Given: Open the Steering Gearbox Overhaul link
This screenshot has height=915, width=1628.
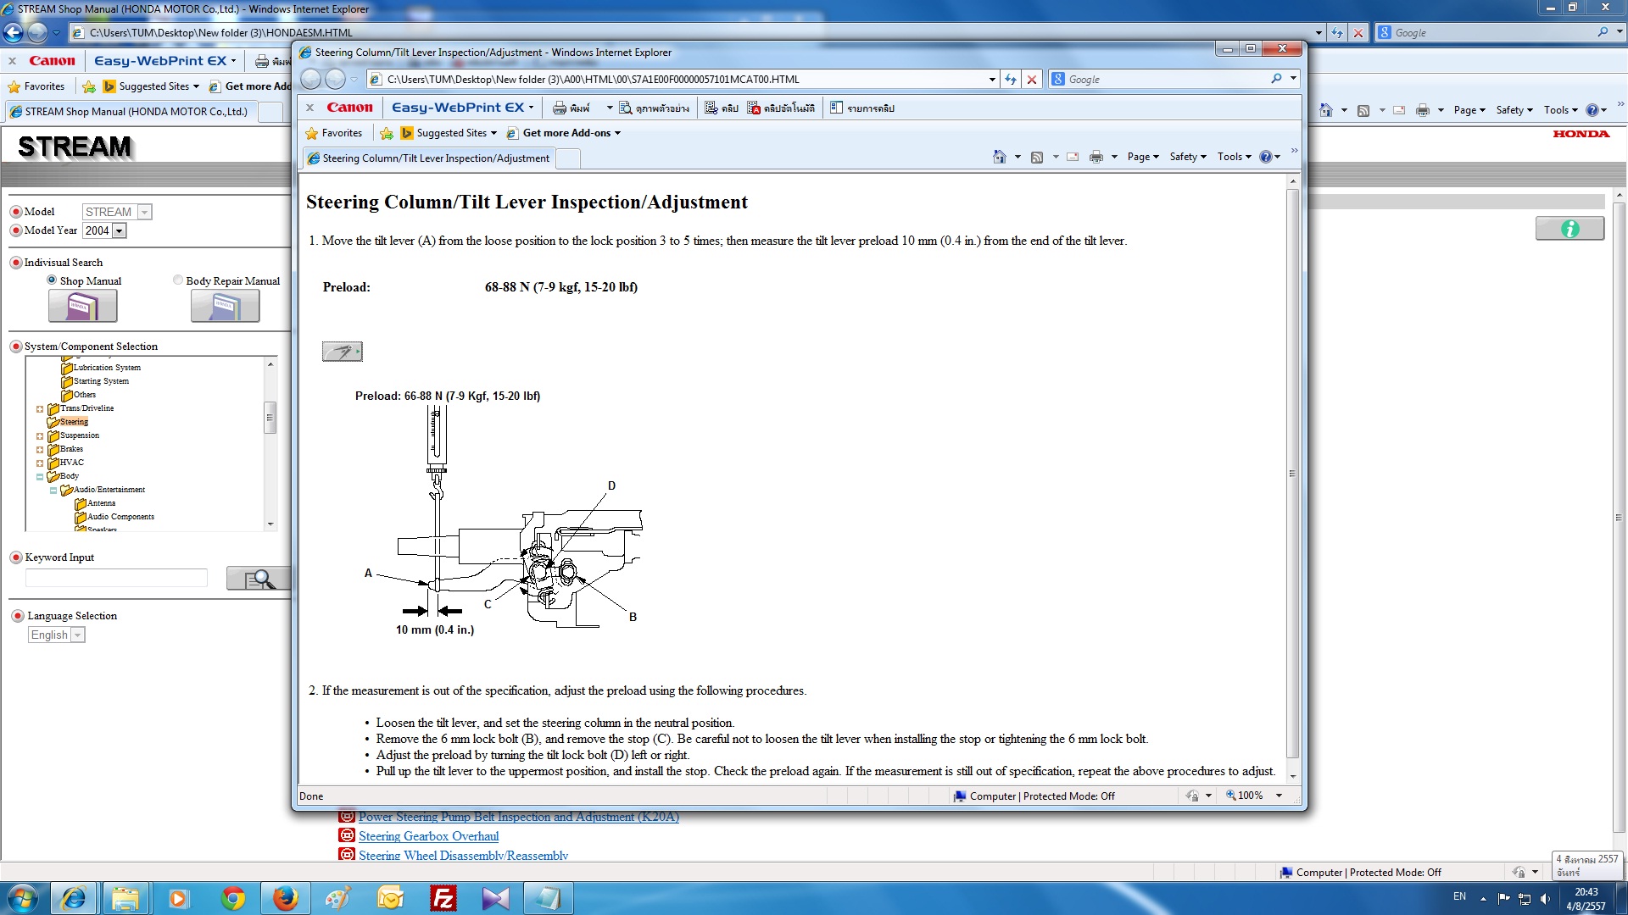Looking at the screenshot, I should tap(429, 836).
